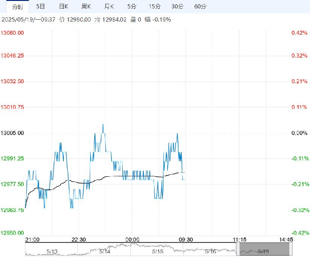Click the 0.42% percent axis label
The image size is (310, 257).
299,33
